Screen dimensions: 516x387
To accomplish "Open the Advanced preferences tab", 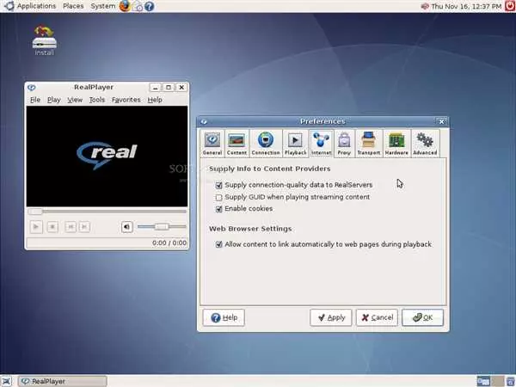I will [425, 144].
